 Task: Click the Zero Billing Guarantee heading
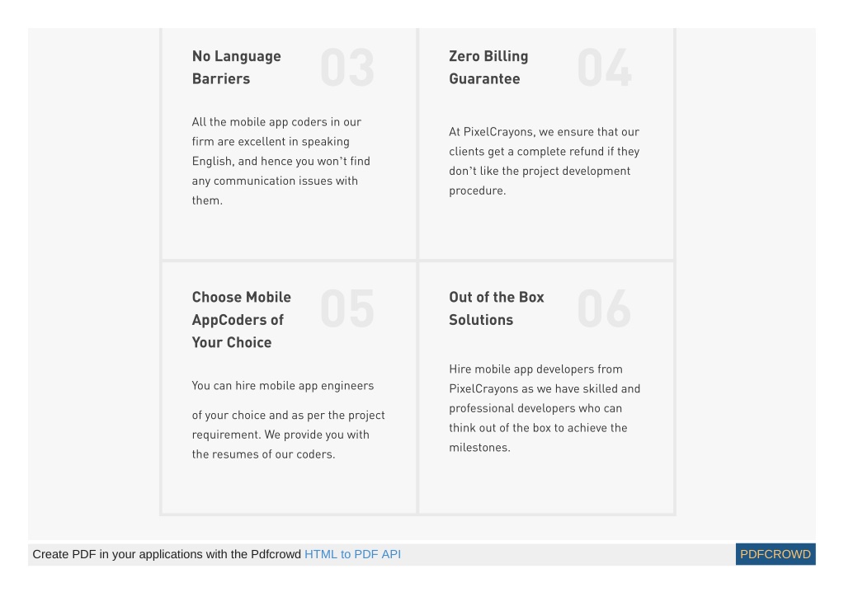(488, 68)
